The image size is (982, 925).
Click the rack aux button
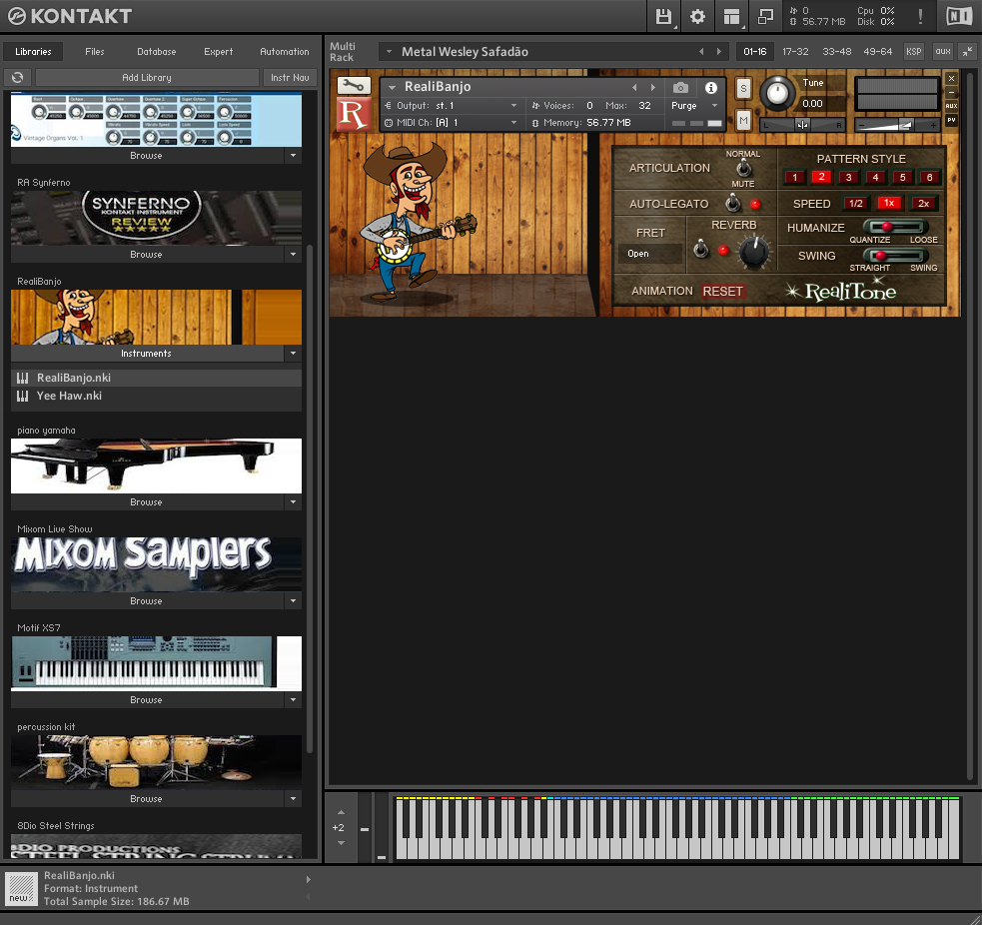tap(943, 51)
